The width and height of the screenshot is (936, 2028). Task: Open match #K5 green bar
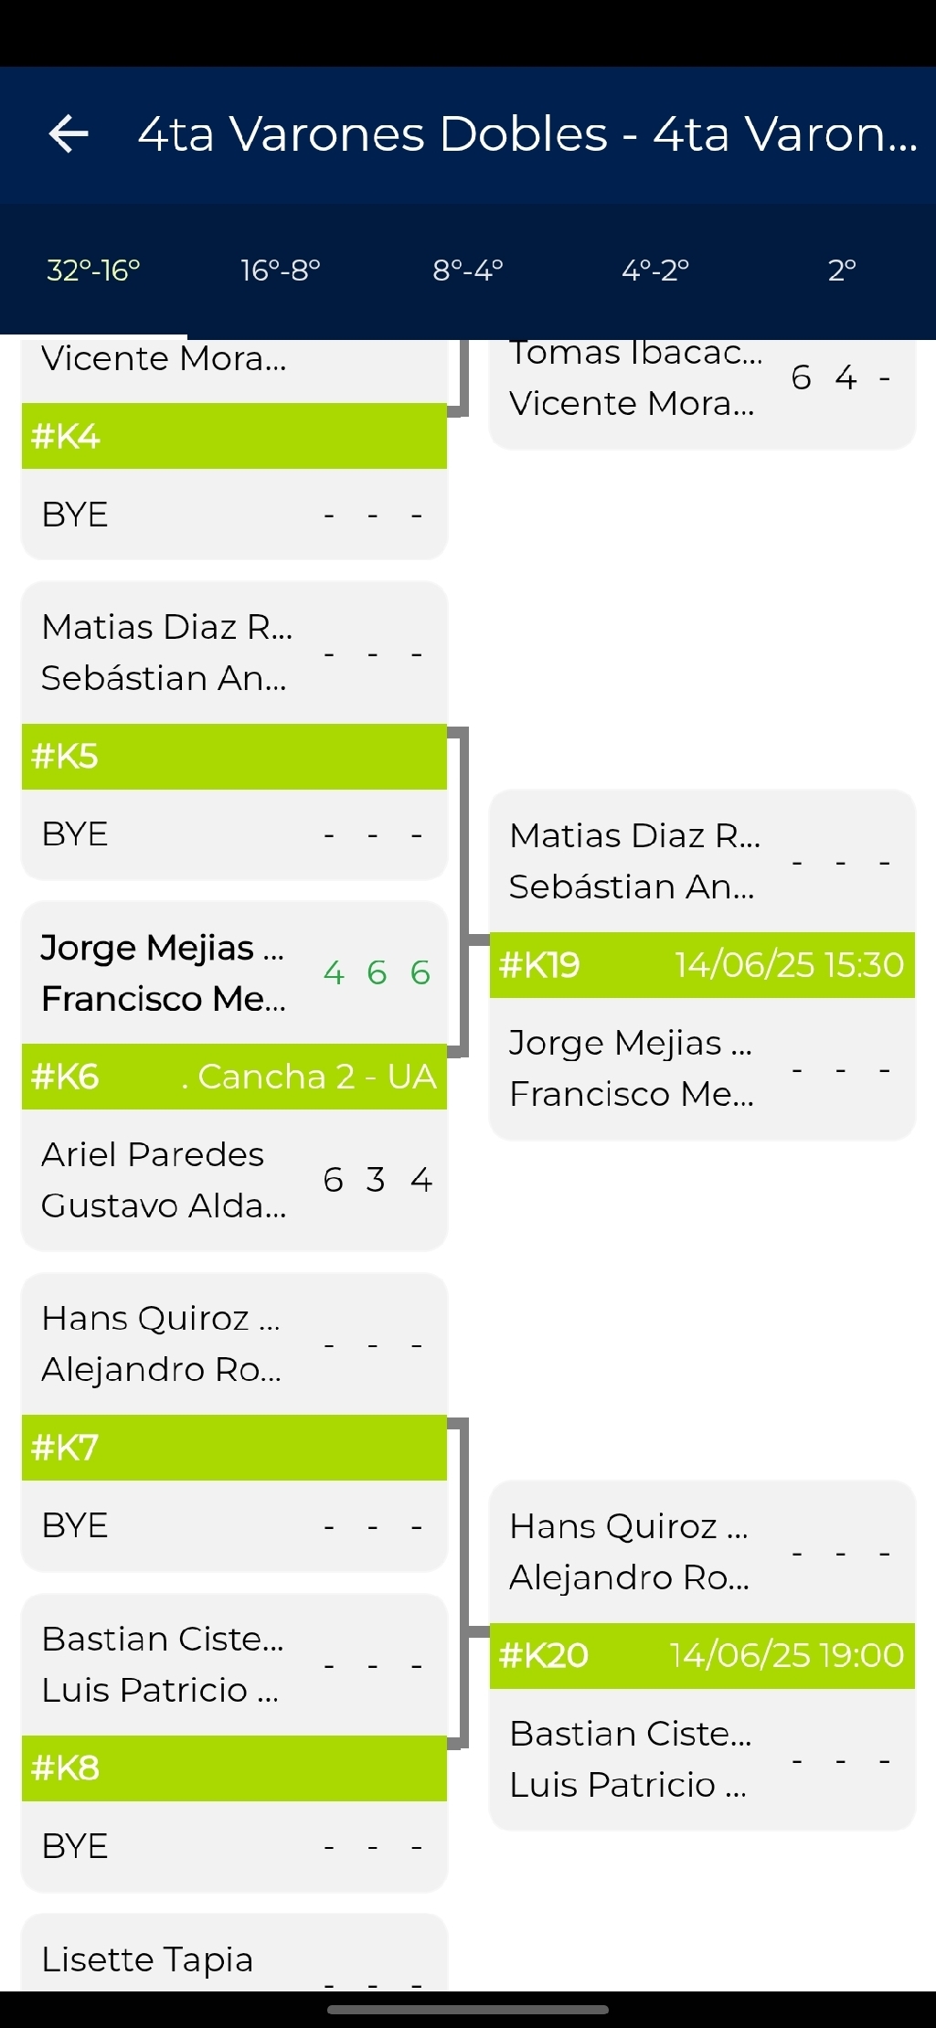coord(234,757)
